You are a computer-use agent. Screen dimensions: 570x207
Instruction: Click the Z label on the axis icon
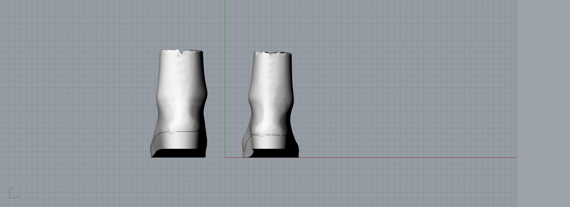11,189
